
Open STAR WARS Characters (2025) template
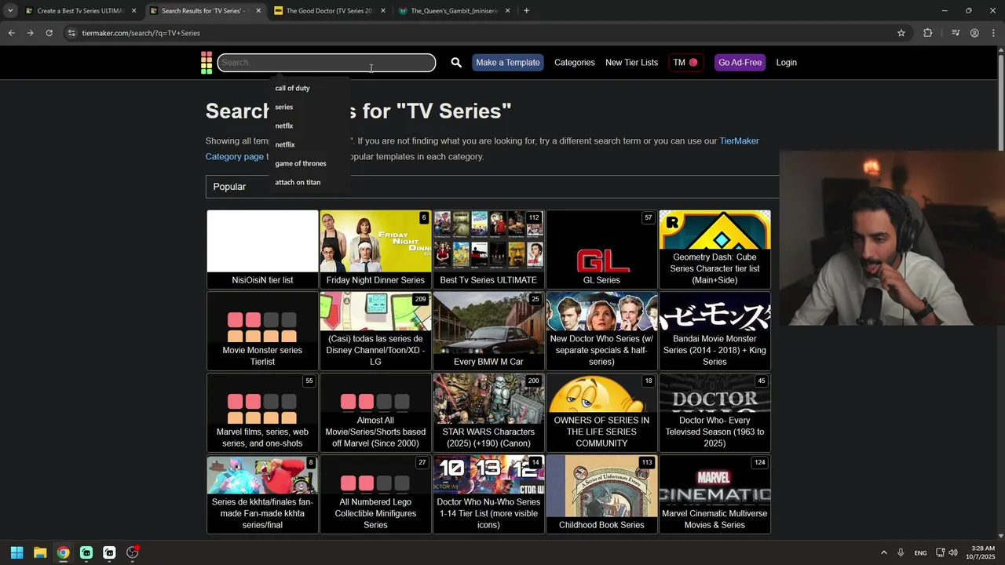(488, 413)
